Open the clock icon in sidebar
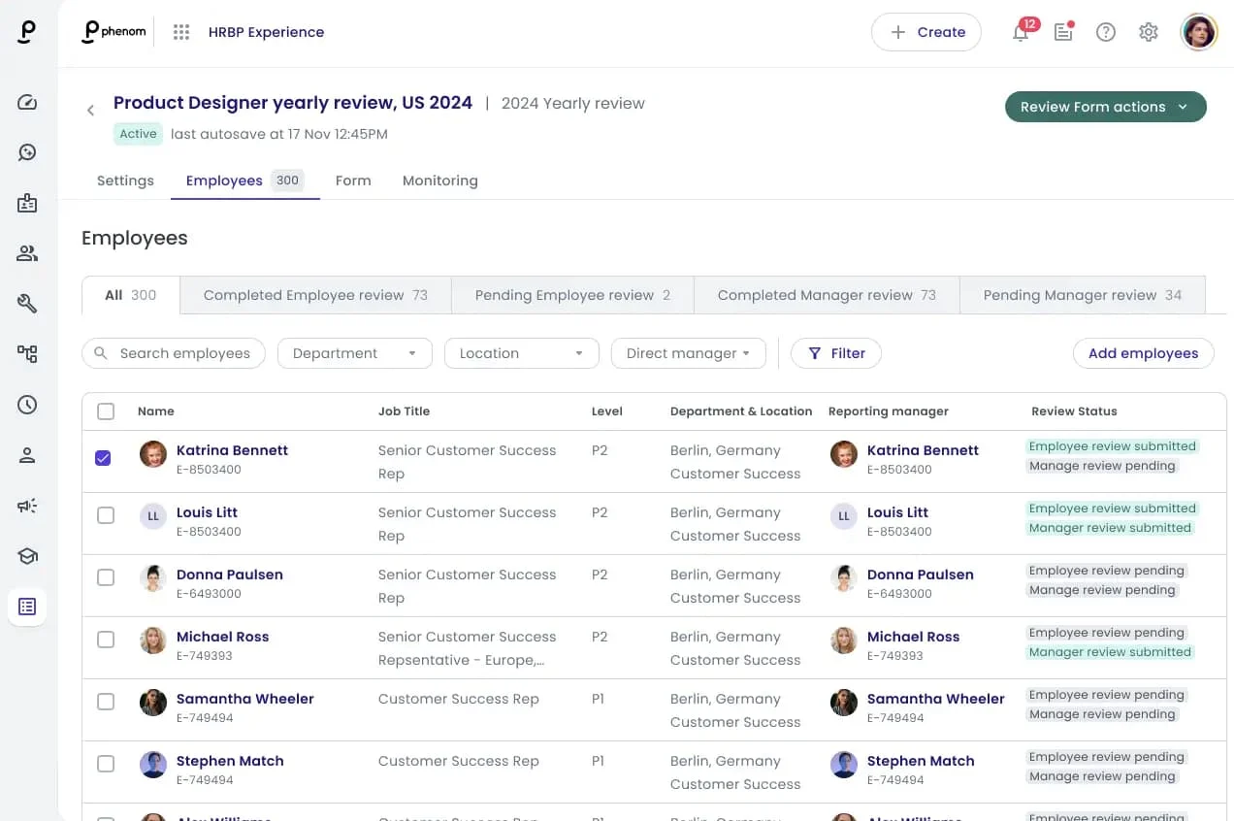This screenshot has width=1234, height=821. coord(27,405)
